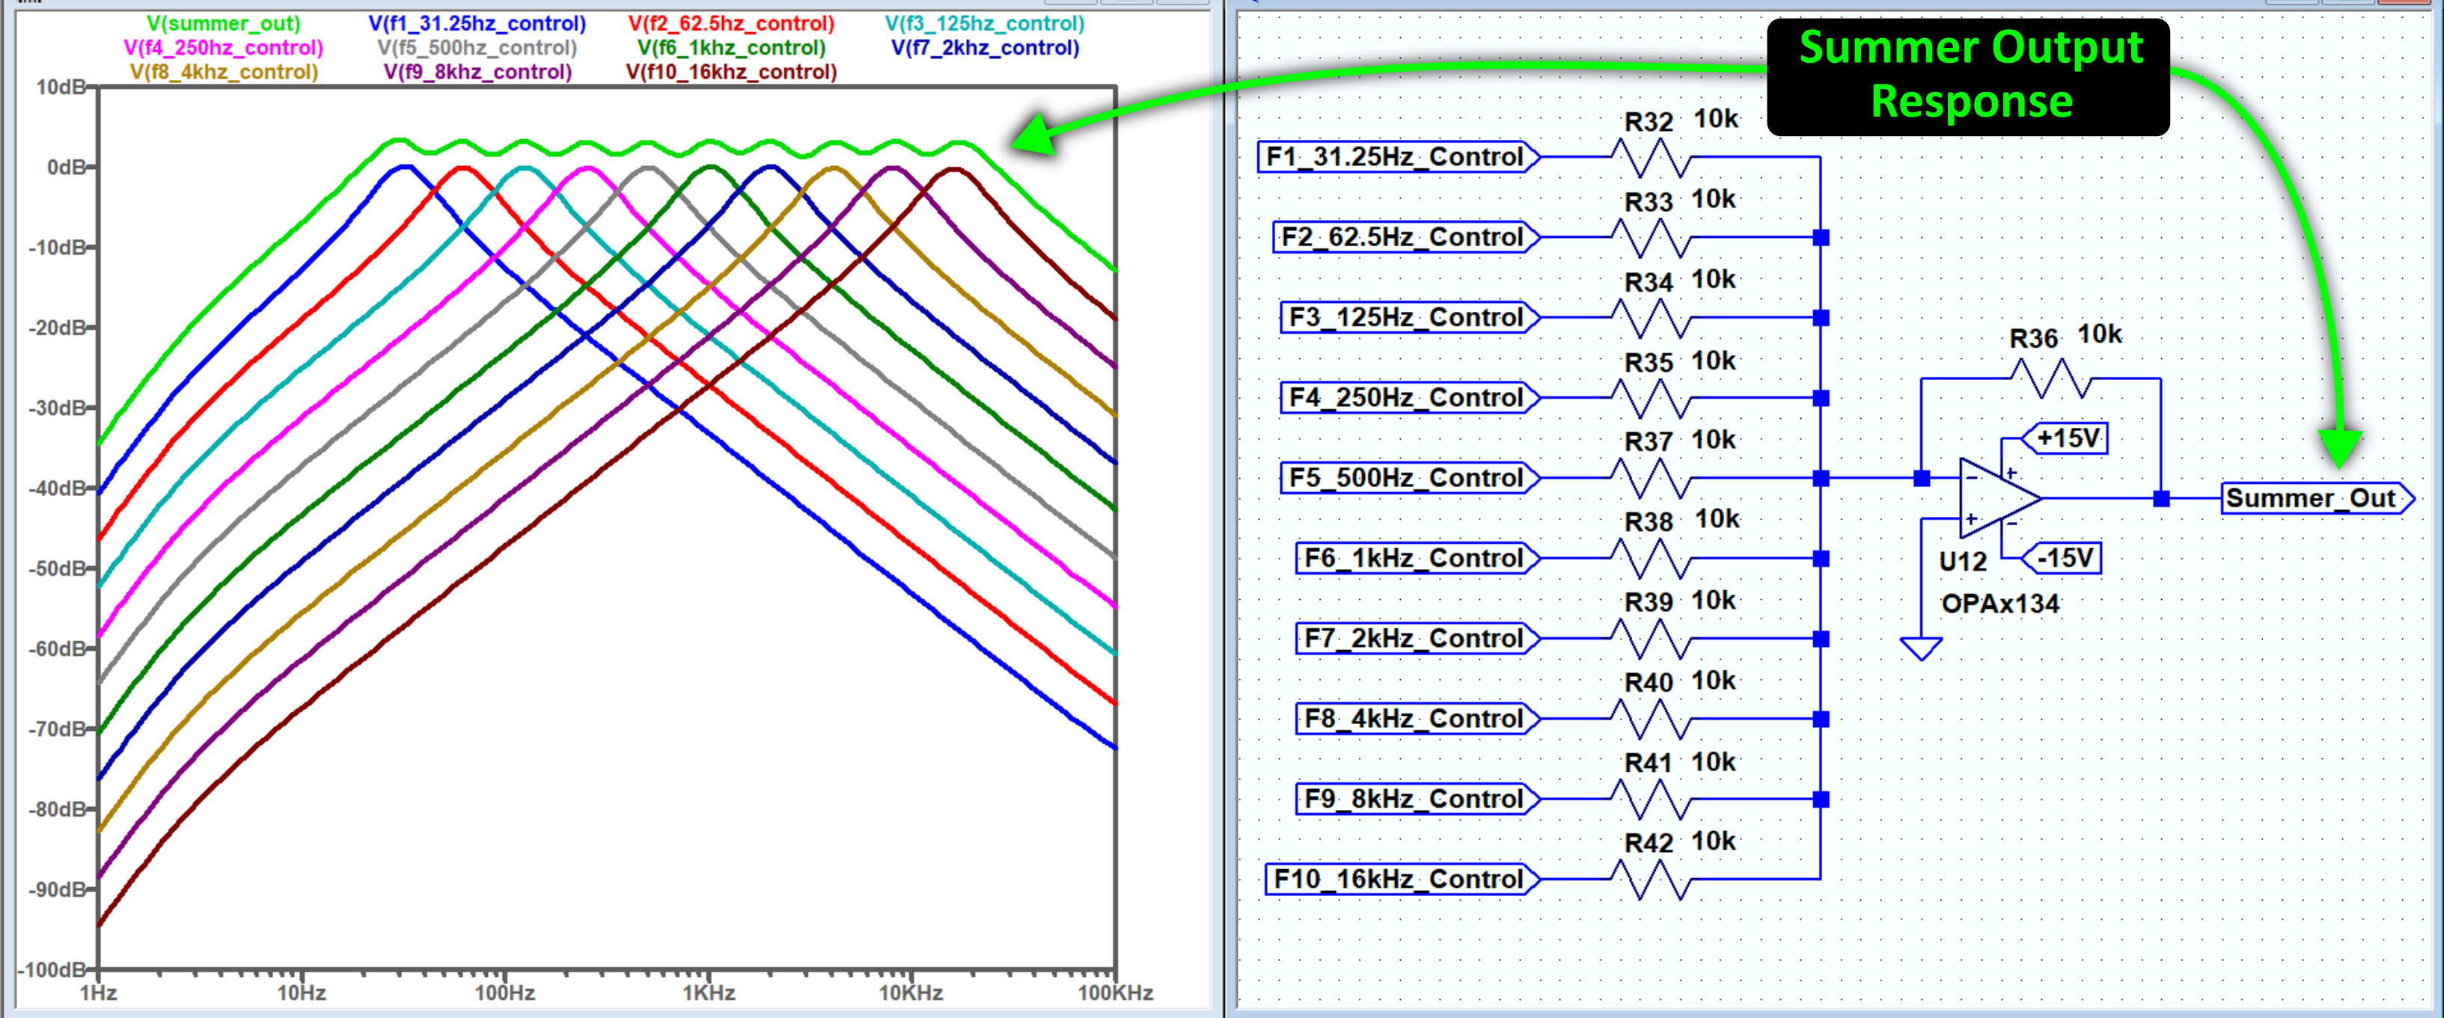Select the V(f4_250hz_control) trace label
2444x1018 pixels.
coord(224,47)
